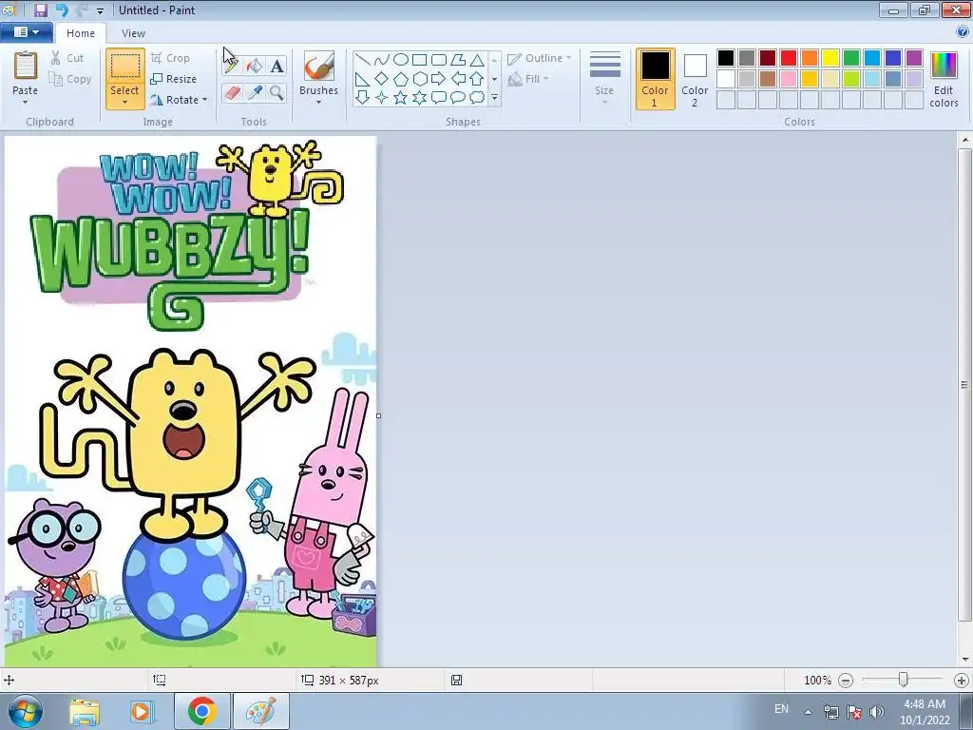Screen dimensions: 973x730
Task: Choose the Down arrow shape
Action: click(x=362, y=98)
